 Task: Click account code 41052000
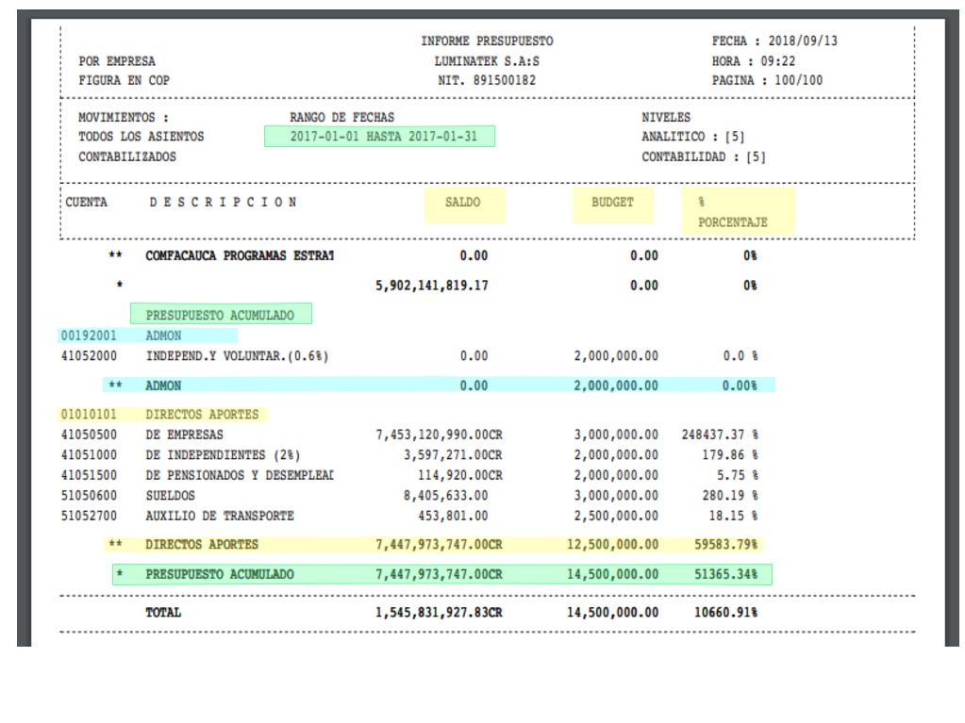coord(89,356)
